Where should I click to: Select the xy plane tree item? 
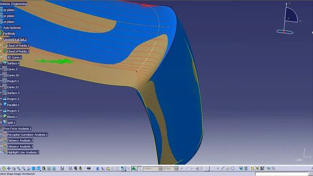tap(9, 10)
